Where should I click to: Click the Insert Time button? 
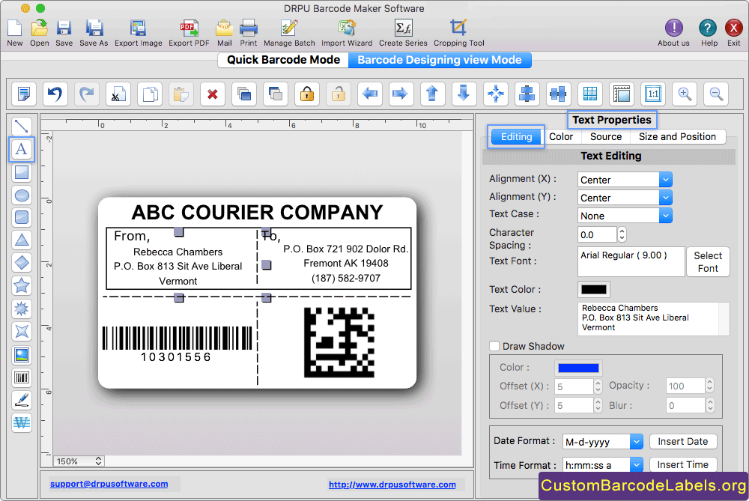[682, 465]
